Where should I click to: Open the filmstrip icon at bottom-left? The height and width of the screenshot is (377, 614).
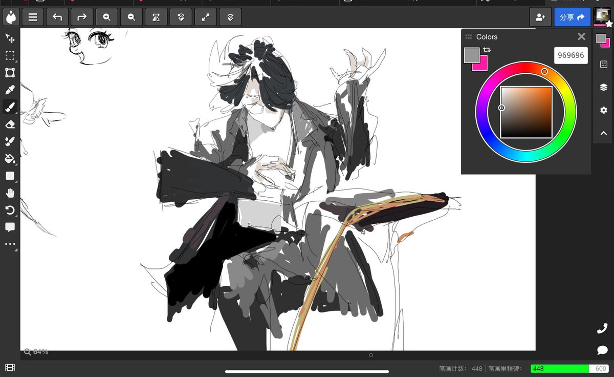pos(10,367)
